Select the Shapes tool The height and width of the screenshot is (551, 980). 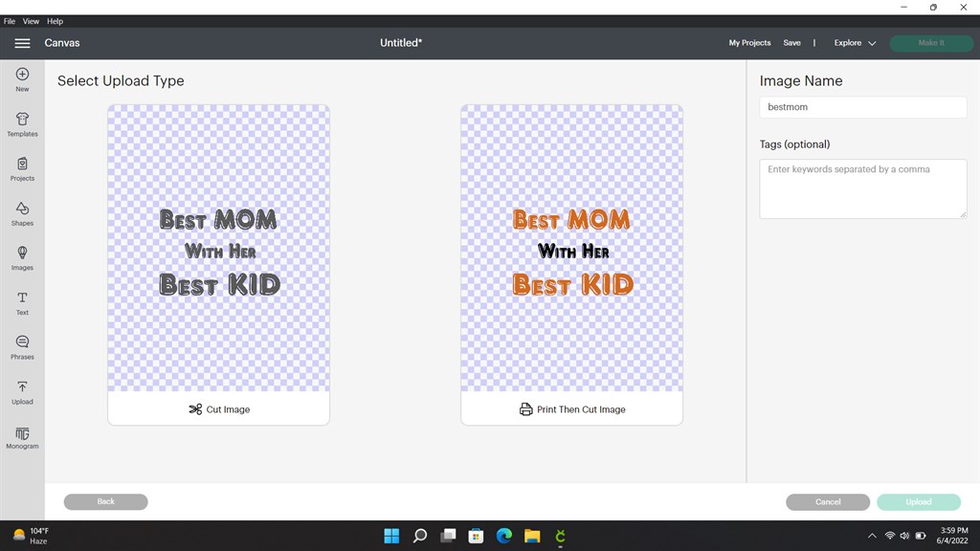pos(22,213)
